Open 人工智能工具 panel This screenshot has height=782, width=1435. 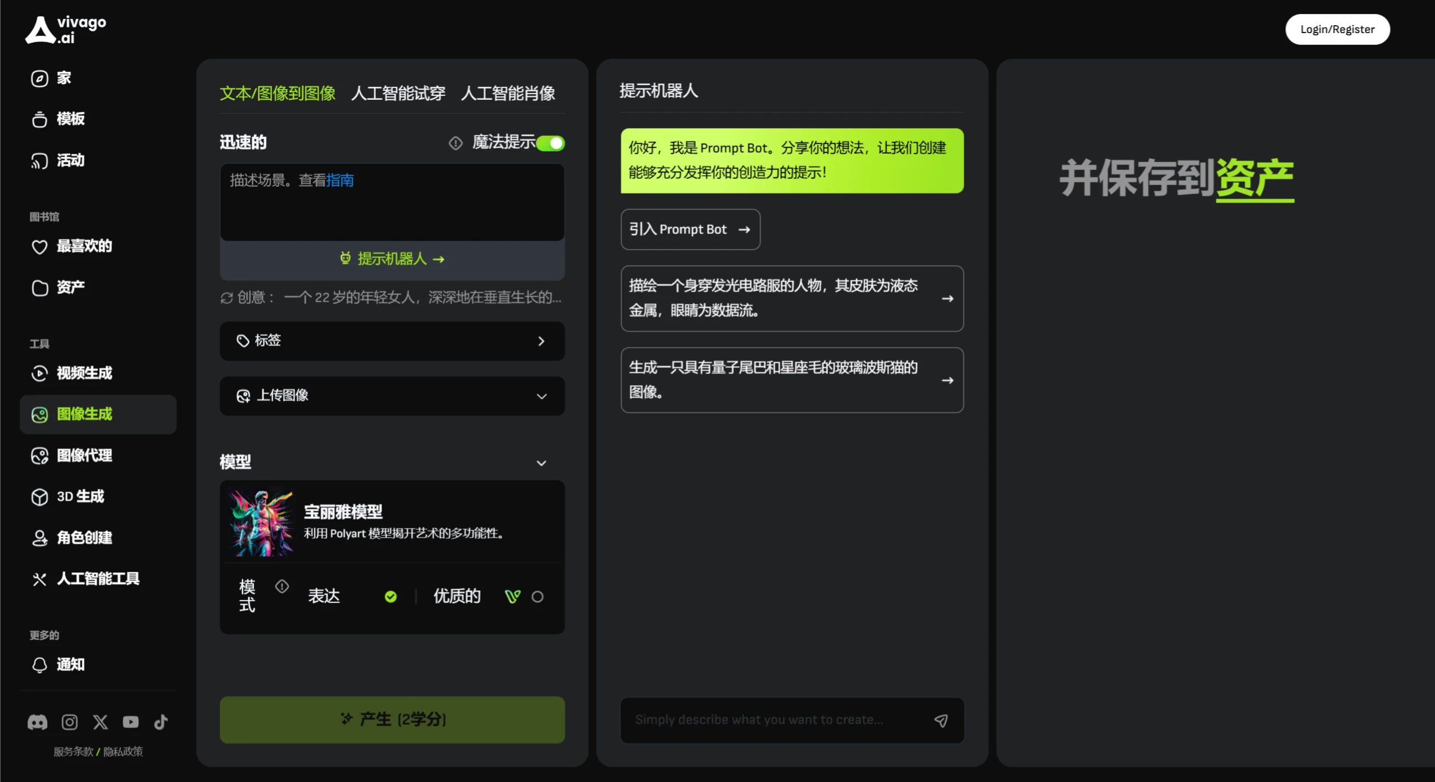click(x=98, y=578)
